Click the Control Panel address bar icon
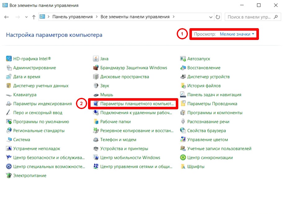Screen dimensions: 284x214 tap(42, 17)
